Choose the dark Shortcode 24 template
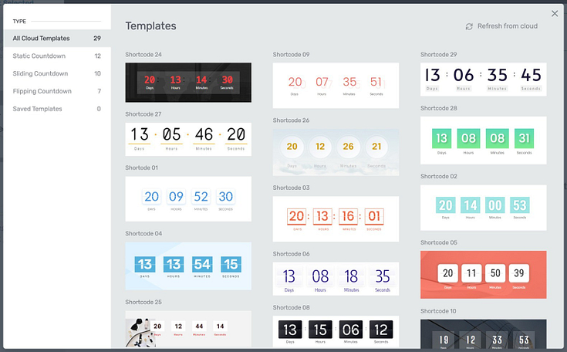Viewport: 567px width, 352px height. pos(188,83)
